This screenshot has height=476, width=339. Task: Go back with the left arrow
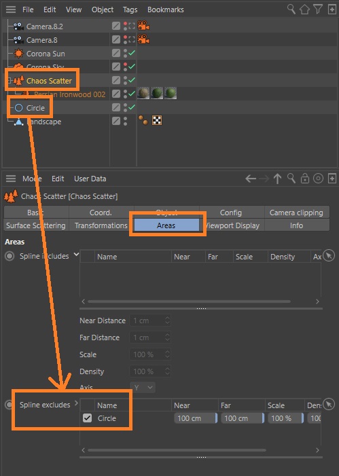[251, 179]
